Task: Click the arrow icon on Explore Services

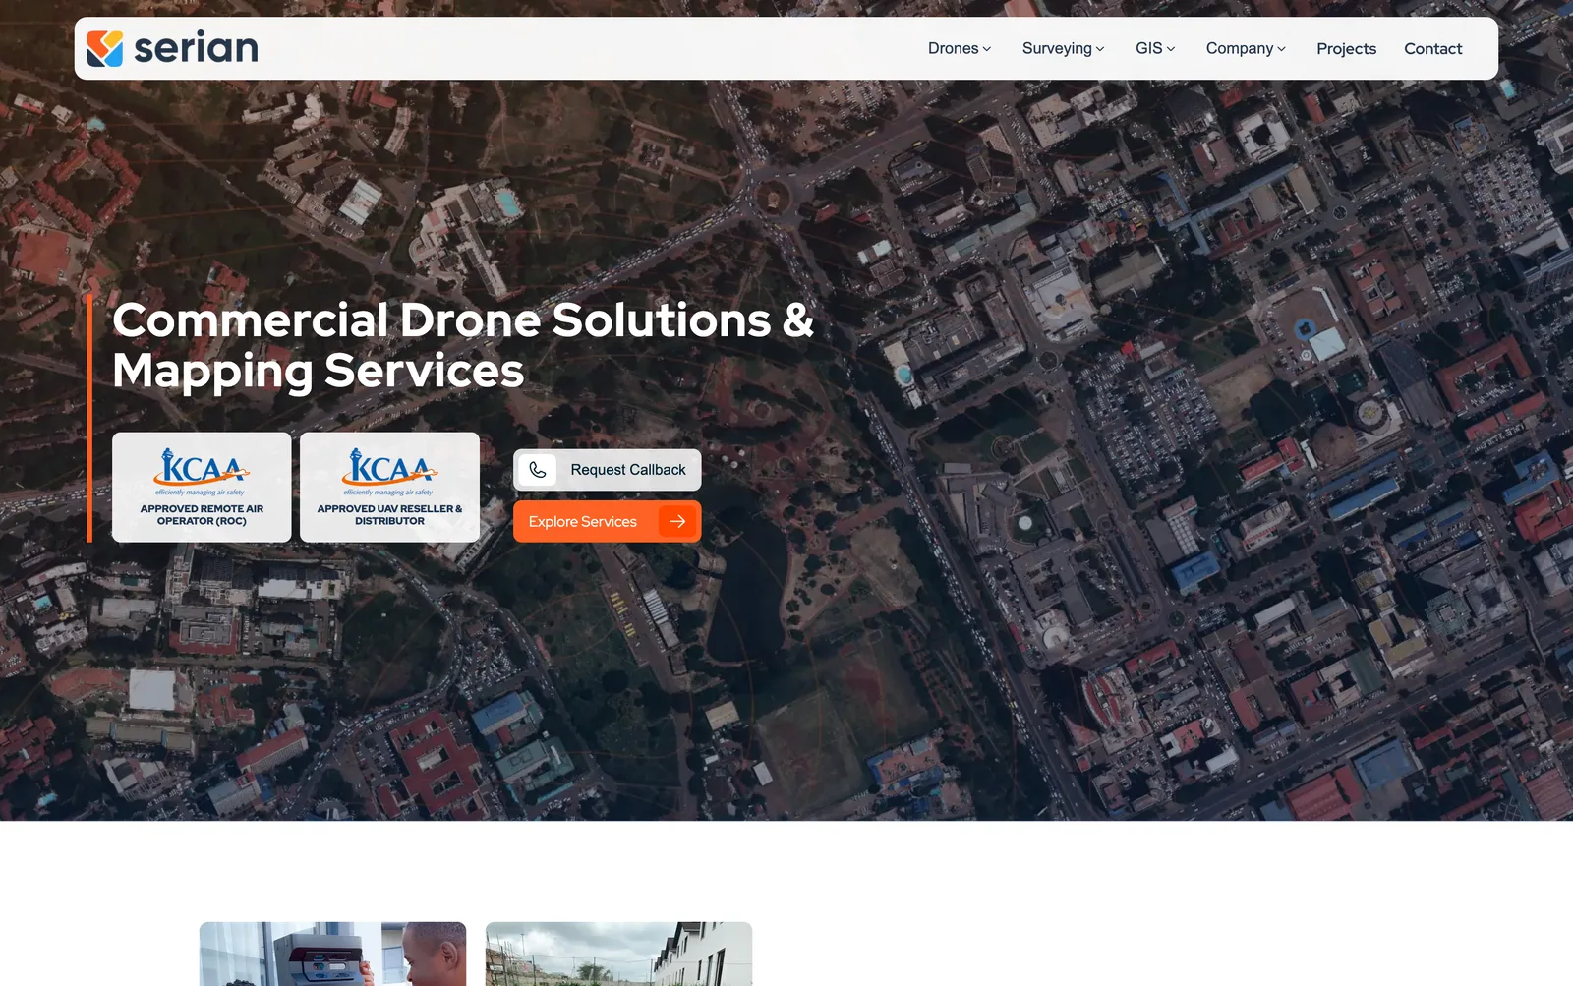Action: point(677,521)
